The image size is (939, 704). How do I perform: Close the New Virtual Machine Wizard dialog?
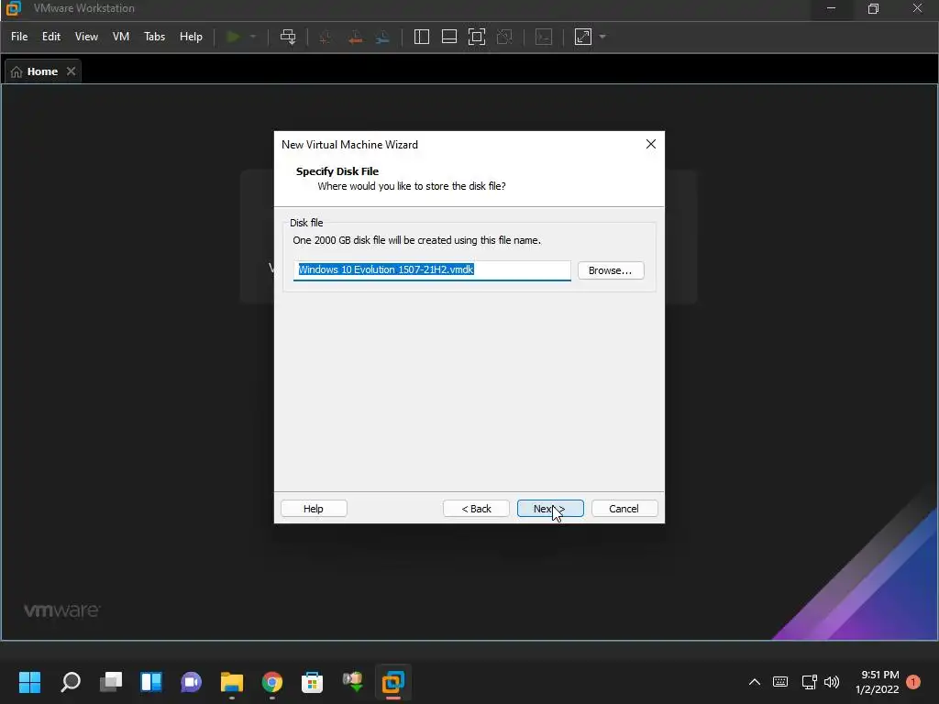pos(651,144)
